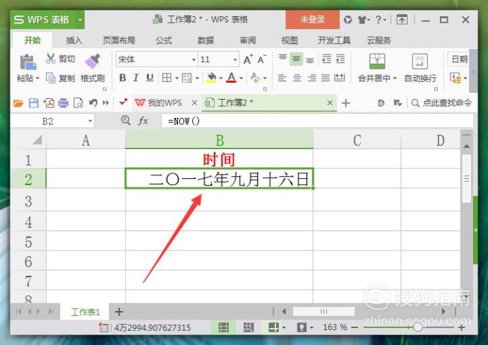The image size is (488, 345).
Task: Expand the borders dropdown arrow
Action: (177, 78)
